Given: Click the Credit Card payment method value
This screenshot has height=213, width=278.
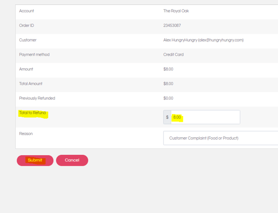Looking at the screenshot, I should click(173, 54).
